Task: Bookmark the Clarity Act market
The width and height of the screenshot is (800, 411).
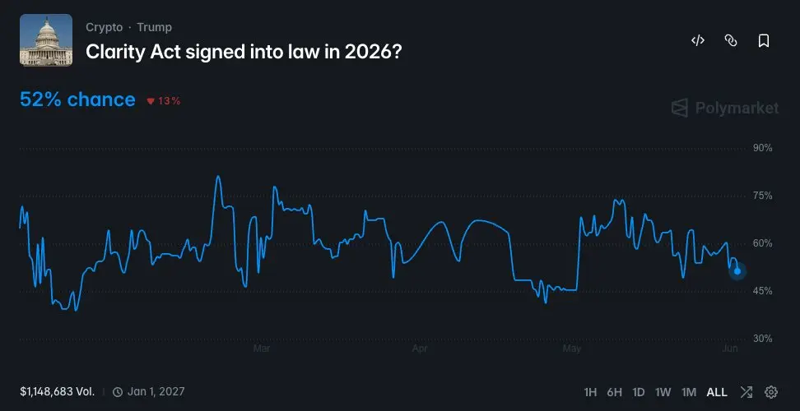Action: tap(763, 40)
